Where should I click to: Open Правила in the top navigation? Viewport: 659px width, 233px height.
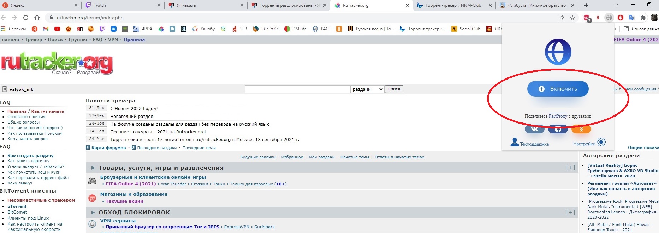pyautogui.click(x=134, y=39)
